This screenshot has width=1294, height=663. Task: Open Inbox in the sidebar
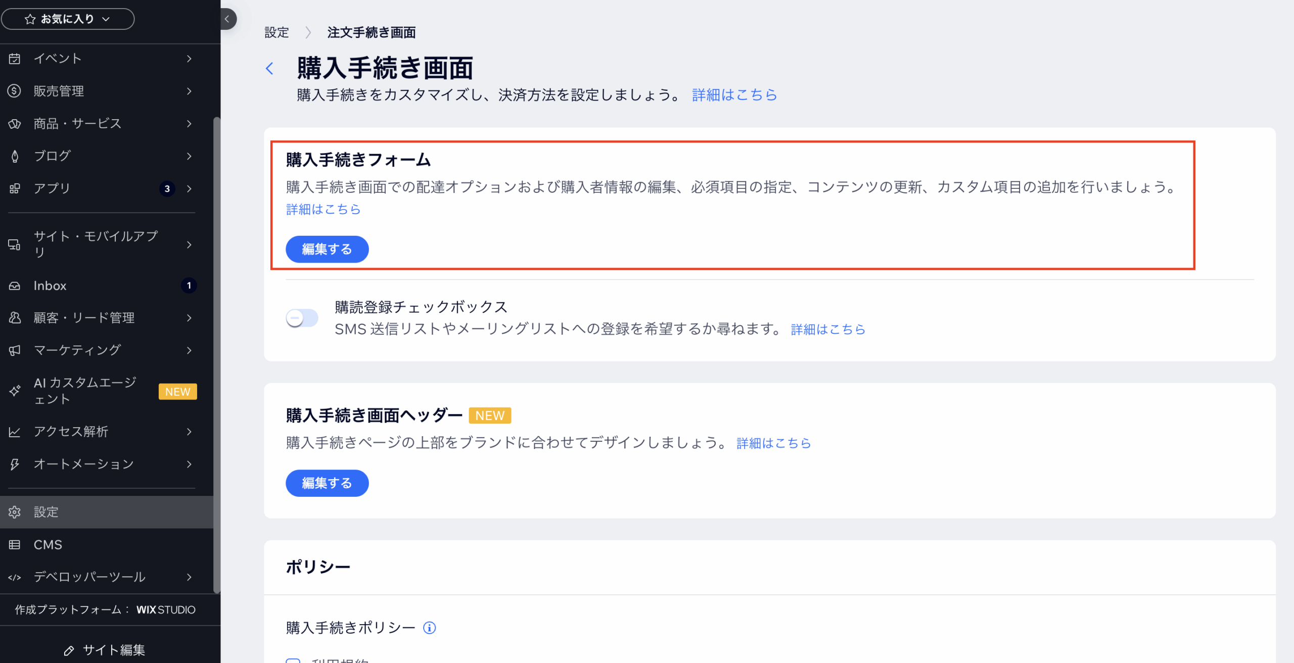50,286
